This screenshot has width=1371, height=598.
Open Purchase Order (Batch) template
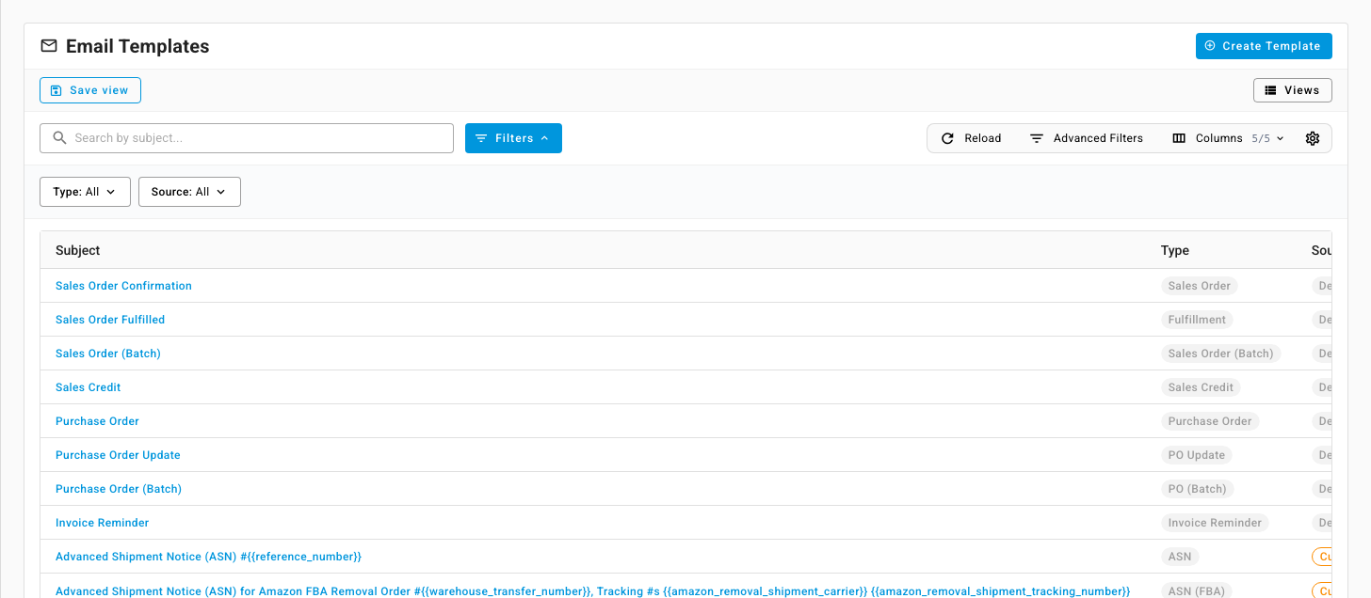coord(119,489)
